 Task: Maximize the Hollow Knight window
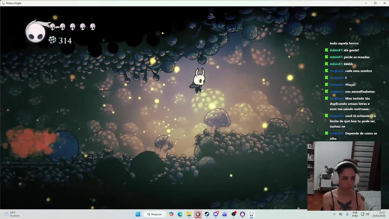(x=375, y=3)
